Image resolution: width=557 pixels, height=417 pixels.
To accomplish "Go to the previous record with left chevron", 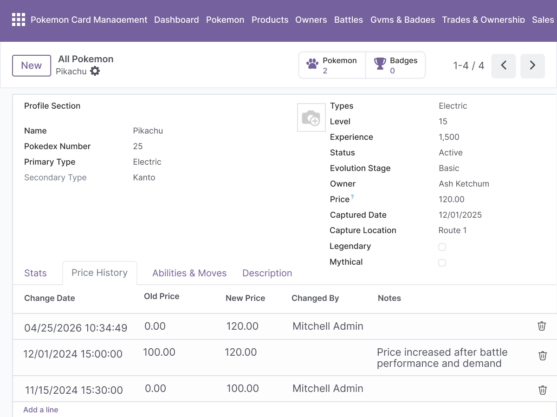I will tap(504, 65).
